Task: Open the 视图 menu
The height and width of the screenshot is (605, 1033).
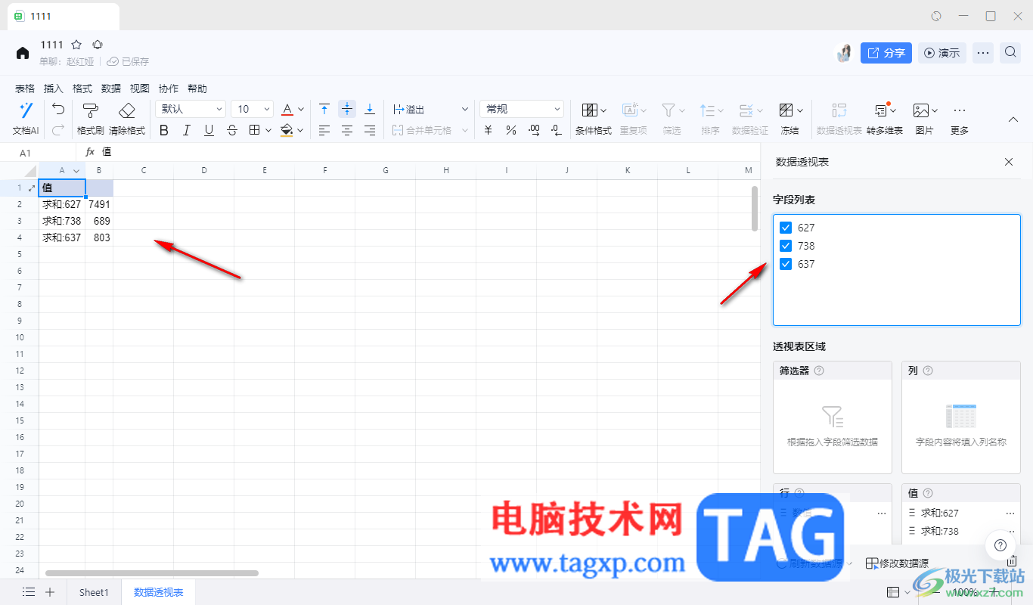Action: click(140, 88)
